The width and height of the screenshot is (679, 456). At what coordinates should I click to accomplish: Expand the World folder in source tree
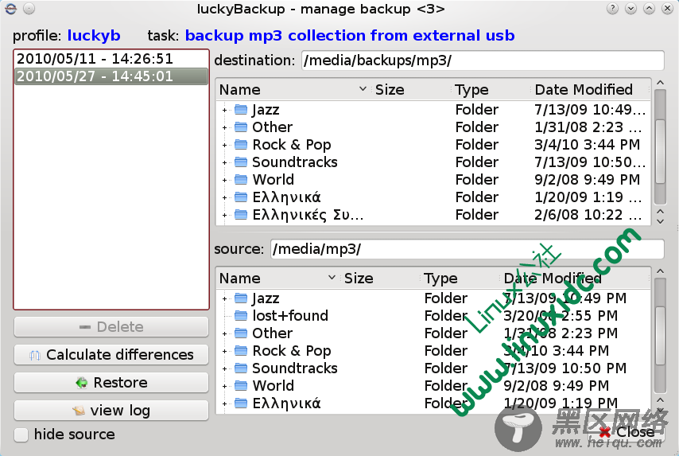[224, 386]
